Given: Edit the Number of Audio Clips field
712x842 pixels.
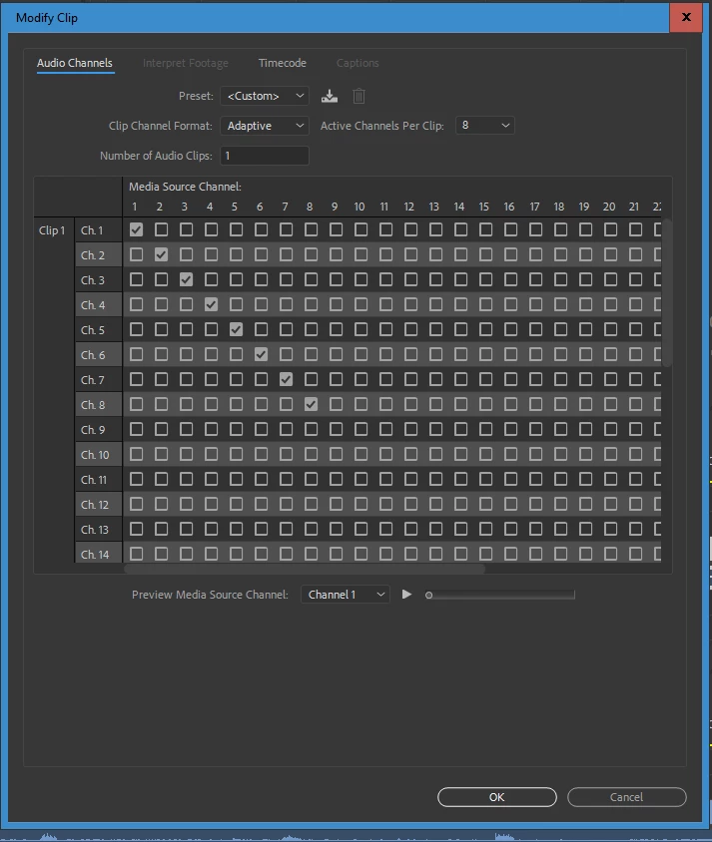Looking at the screenshot, I should (265, 156).
